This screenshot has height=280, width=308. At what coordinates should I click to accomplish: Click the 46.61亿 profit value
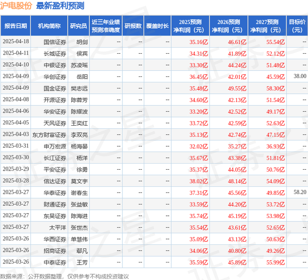point(237,42)
